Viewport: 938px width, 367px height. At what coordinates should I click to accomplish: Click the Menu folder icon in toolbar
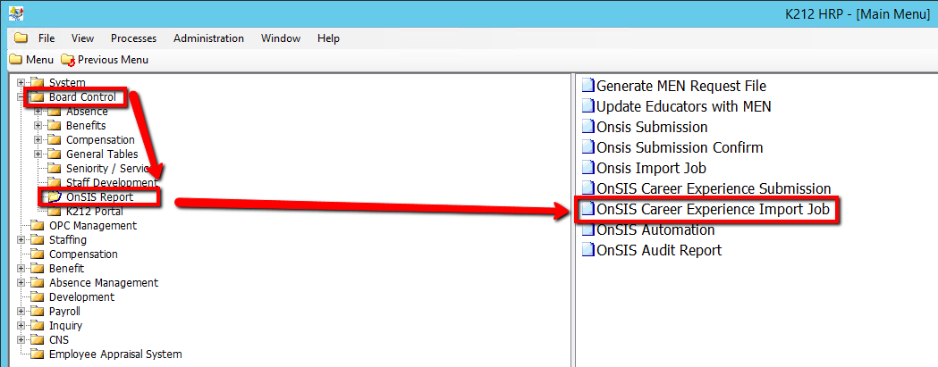15,60
